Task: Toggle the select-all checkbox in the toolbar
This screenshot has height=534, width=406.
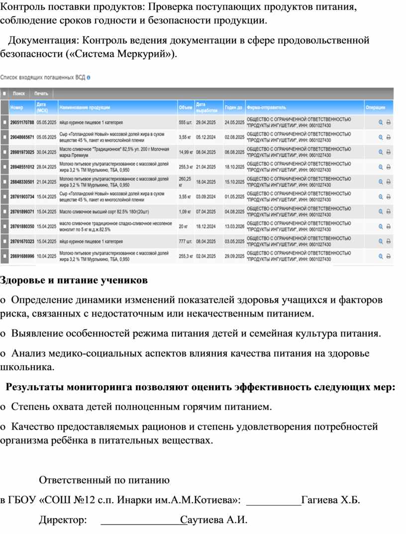Action: tap(5, 94)
